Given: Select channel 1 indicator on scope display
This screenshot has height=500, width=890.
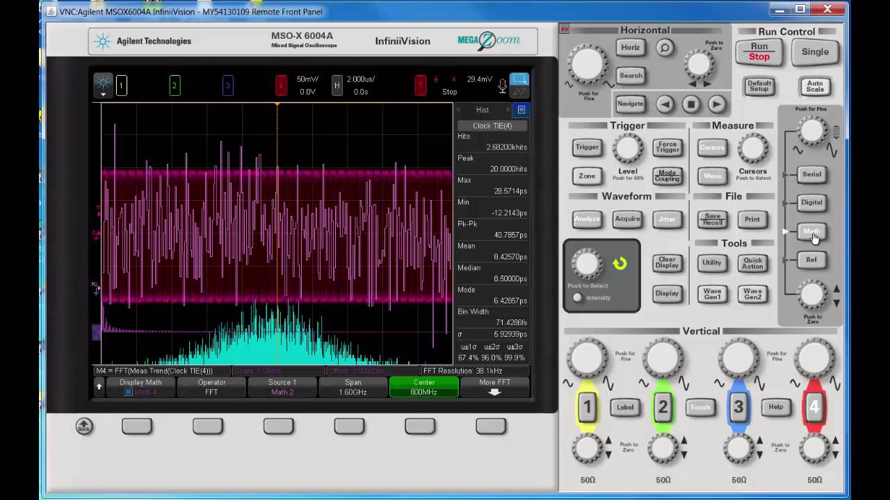Looking at the screenshot, I should point(121,86).
